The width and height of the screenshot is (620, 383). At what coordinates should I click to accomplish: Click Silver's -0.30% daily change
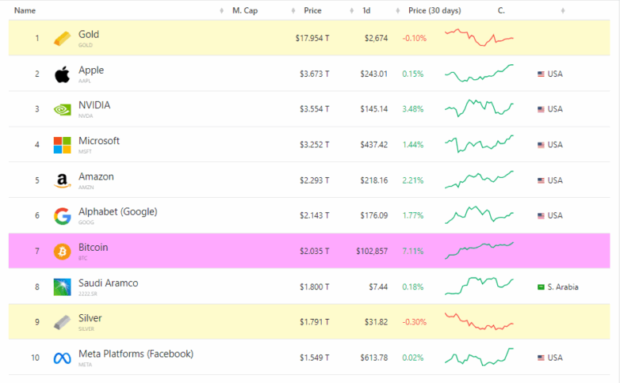coord(415,322)
